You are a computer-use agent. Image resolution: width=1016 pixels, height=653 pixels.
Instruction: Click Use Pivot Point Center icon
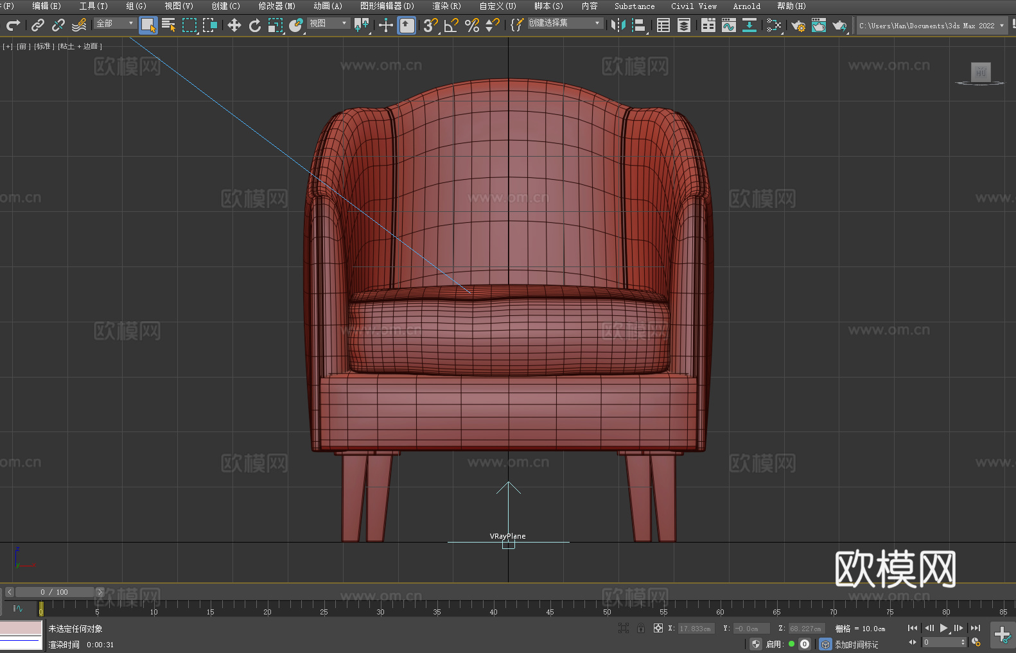tap(362, 25)
